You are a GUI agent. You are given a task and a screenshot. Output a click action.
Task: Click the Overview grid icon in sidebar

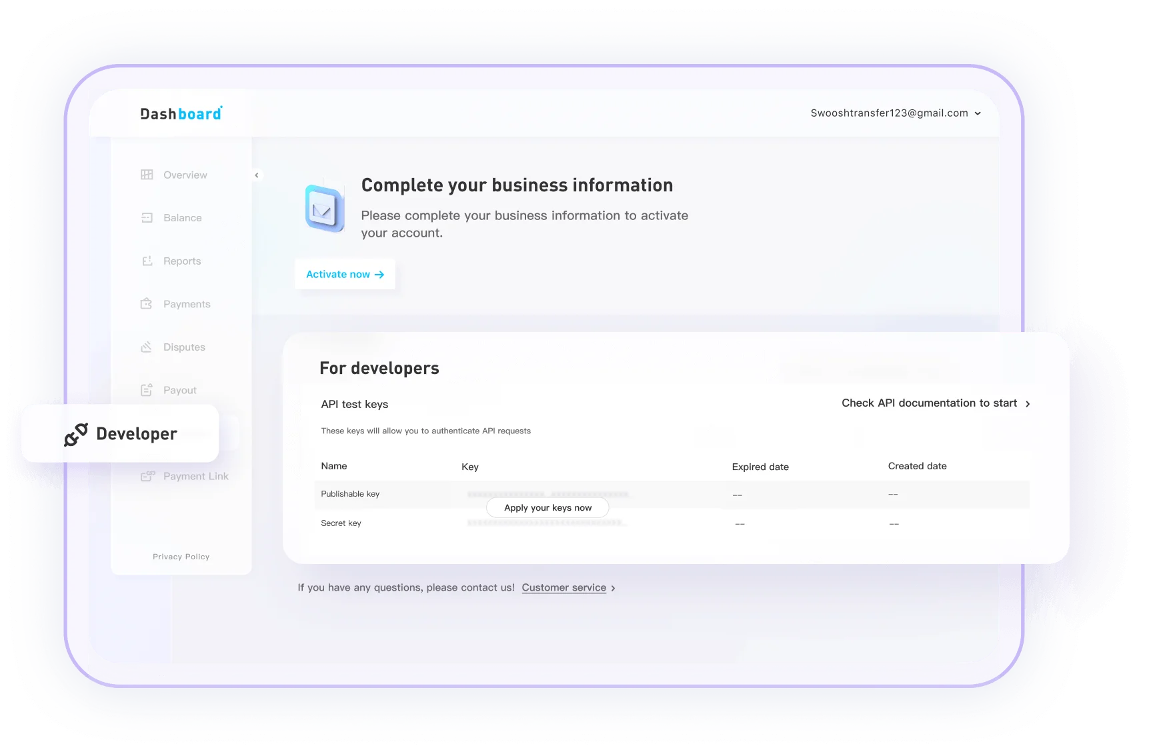click(147, 175)
